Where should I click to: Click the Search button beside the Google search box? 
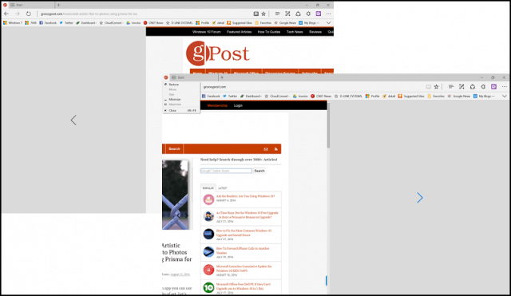259,171
